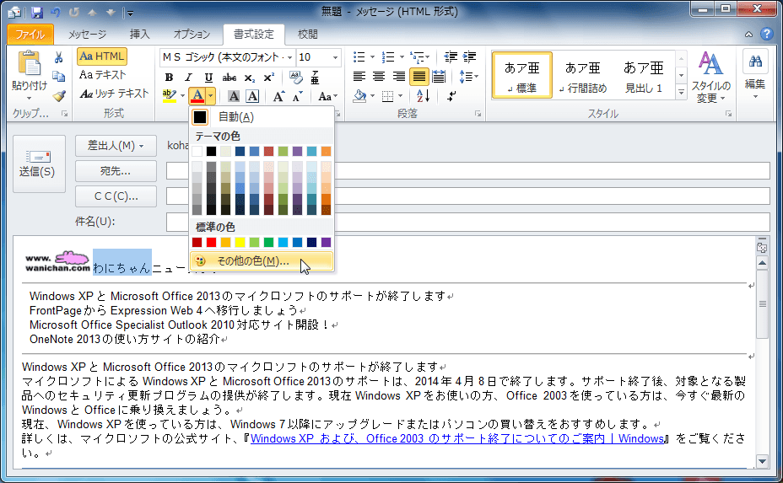Screen dimensions: 783x483
Task: Apply the 見出し 1 style
Action: click(x=644, y=77)
